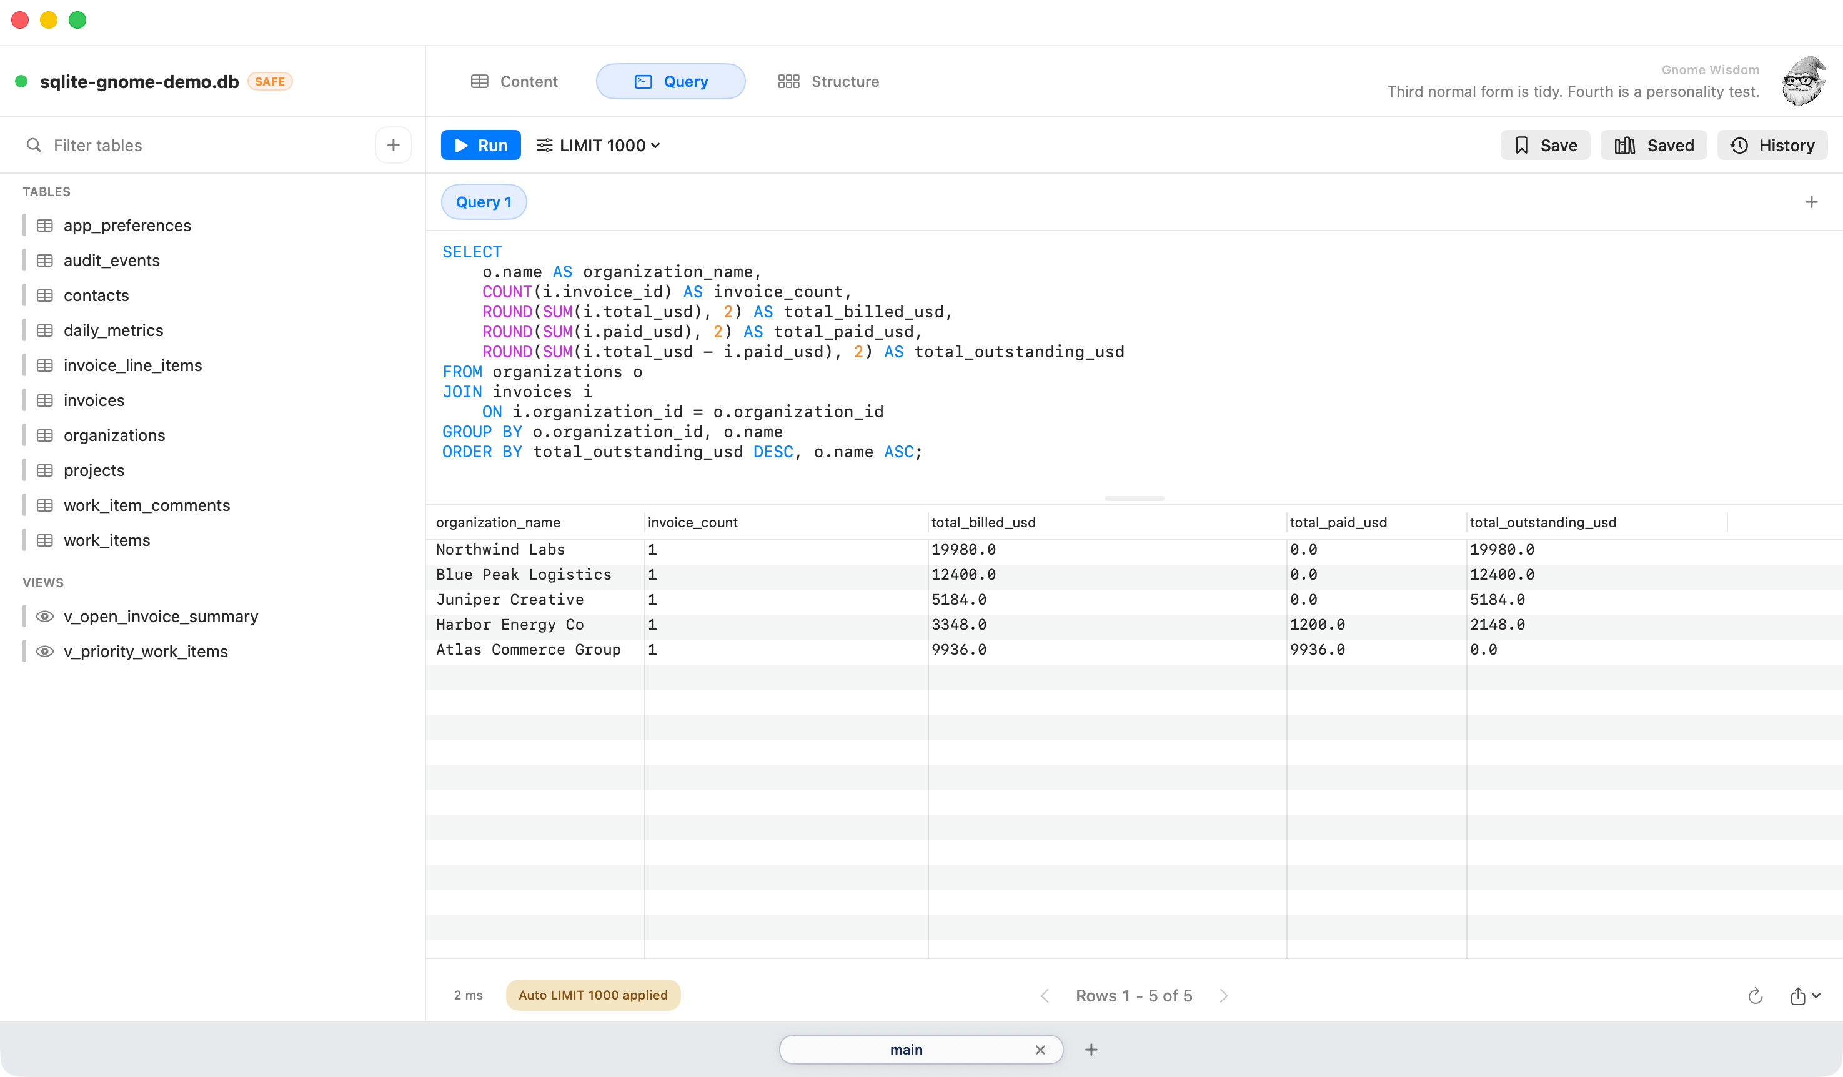Select the Blue Peak Logistics cell
Image resolution: width=1843 pixels, height=1077 pixels.
point(535,575)
